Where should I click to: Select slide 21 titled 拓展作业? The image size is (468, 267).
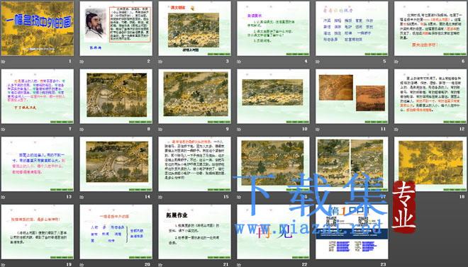point(194,232)
